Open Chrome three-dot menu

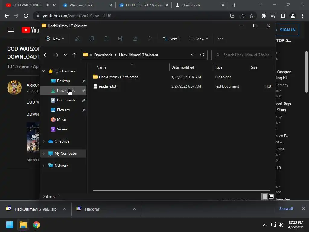[302, 16]
